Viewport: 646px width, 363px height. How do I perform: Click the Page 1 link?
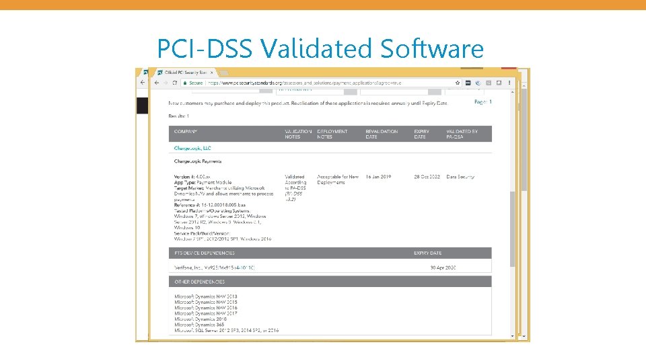pyautogui.click(x=483, y=102)
